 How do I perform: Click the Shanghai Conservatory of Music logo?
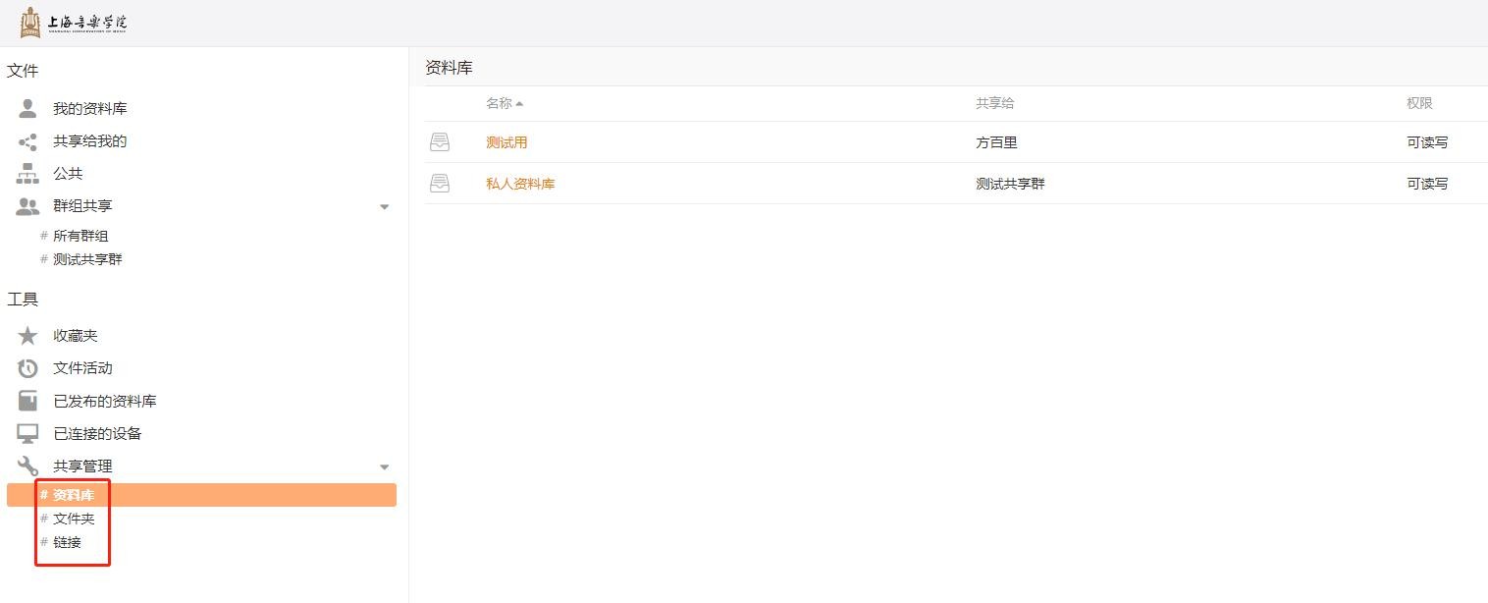coord(74,23)
